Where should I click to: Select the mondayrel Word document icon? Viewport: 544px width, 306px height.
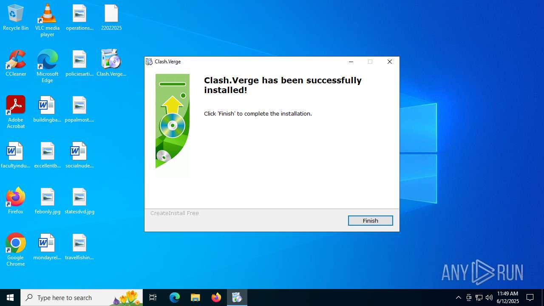pos(47,247)
